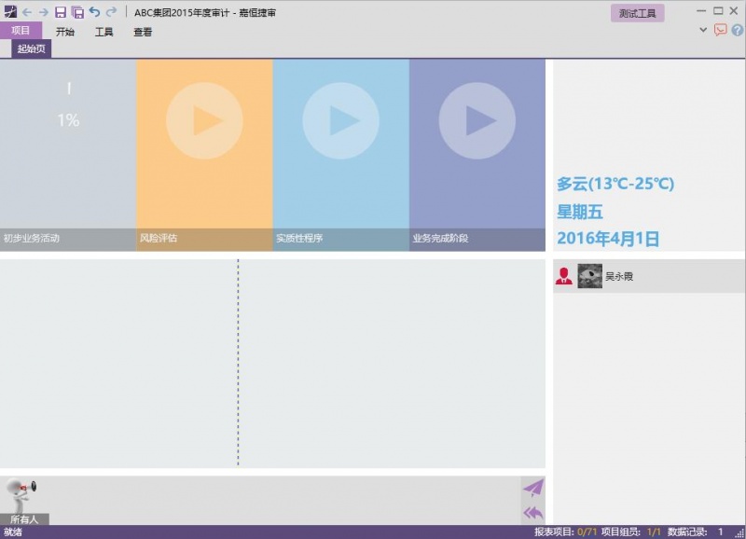Click the 所有人 recipient label
This screenshot has width=746, height=539.
point(24,519)
